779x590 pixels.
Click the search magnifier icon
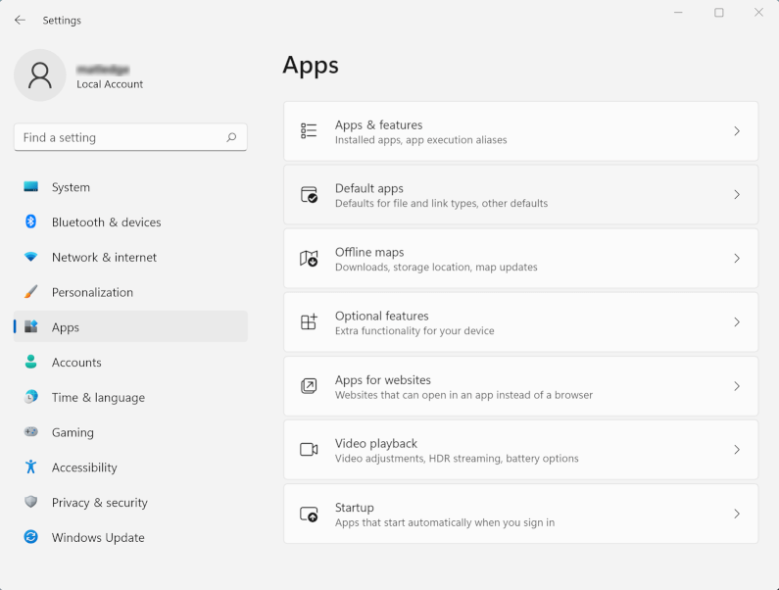point(231,137)
